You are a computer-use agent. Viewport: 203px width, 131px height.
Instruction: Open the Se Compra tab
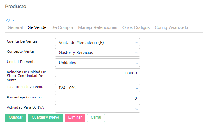coord(62,27)
